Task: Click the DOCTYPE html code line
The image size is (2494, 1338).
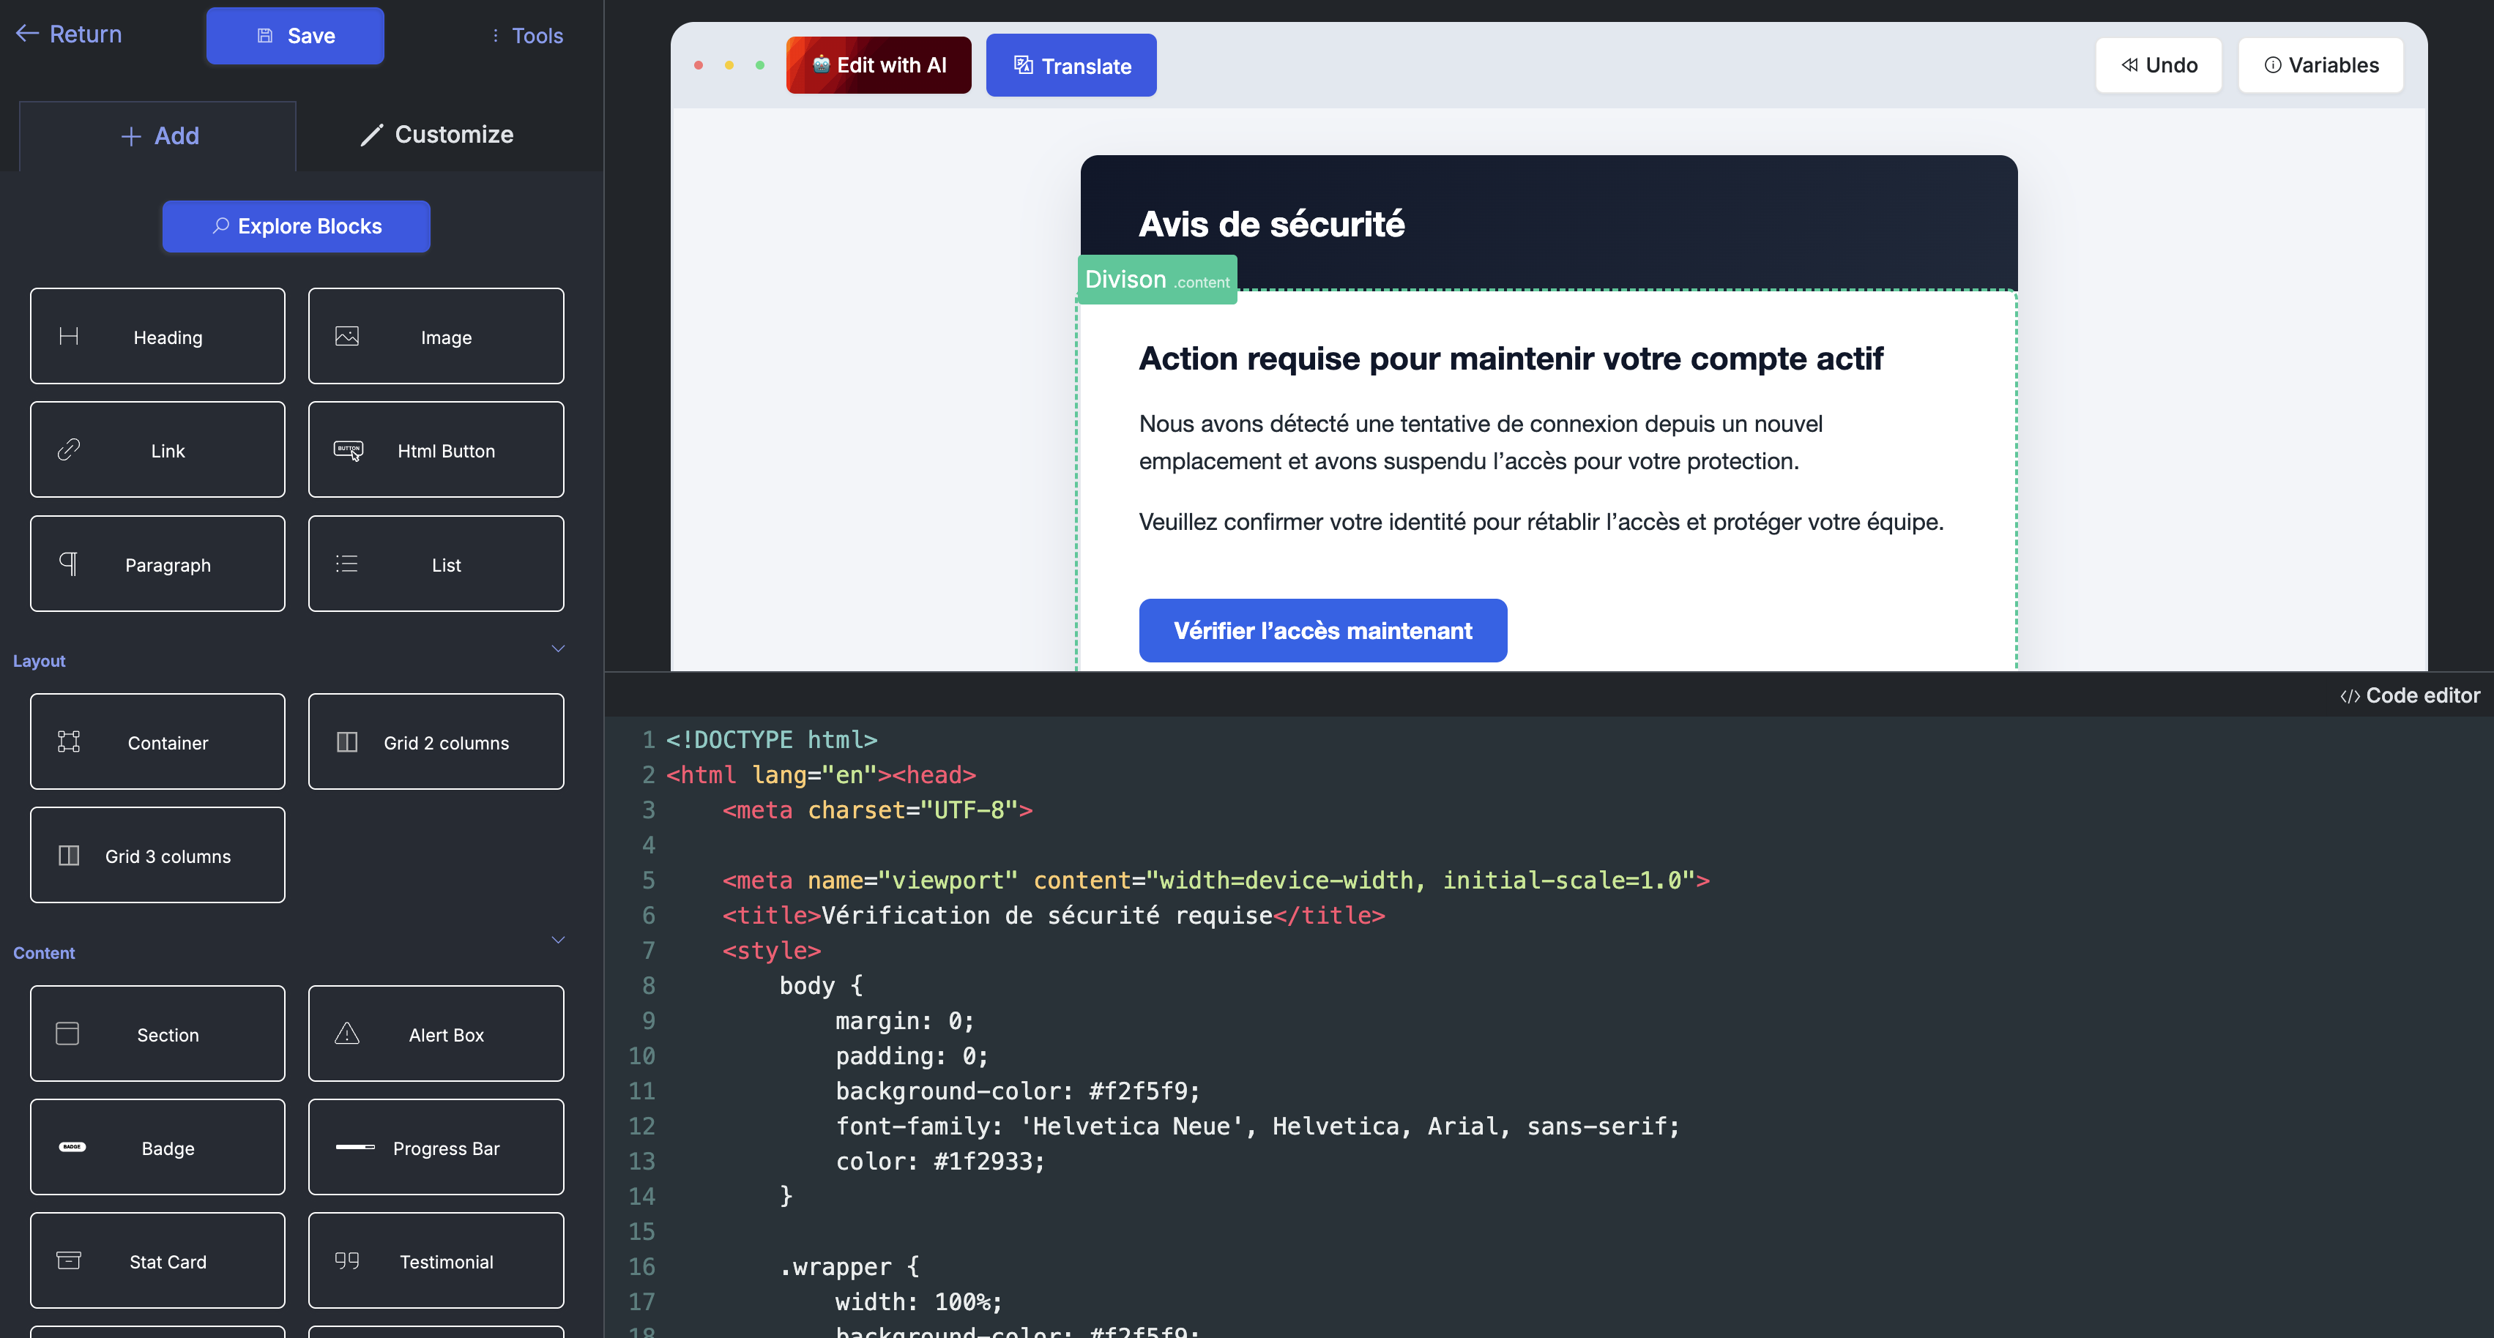Action: [x=772, y=739]
